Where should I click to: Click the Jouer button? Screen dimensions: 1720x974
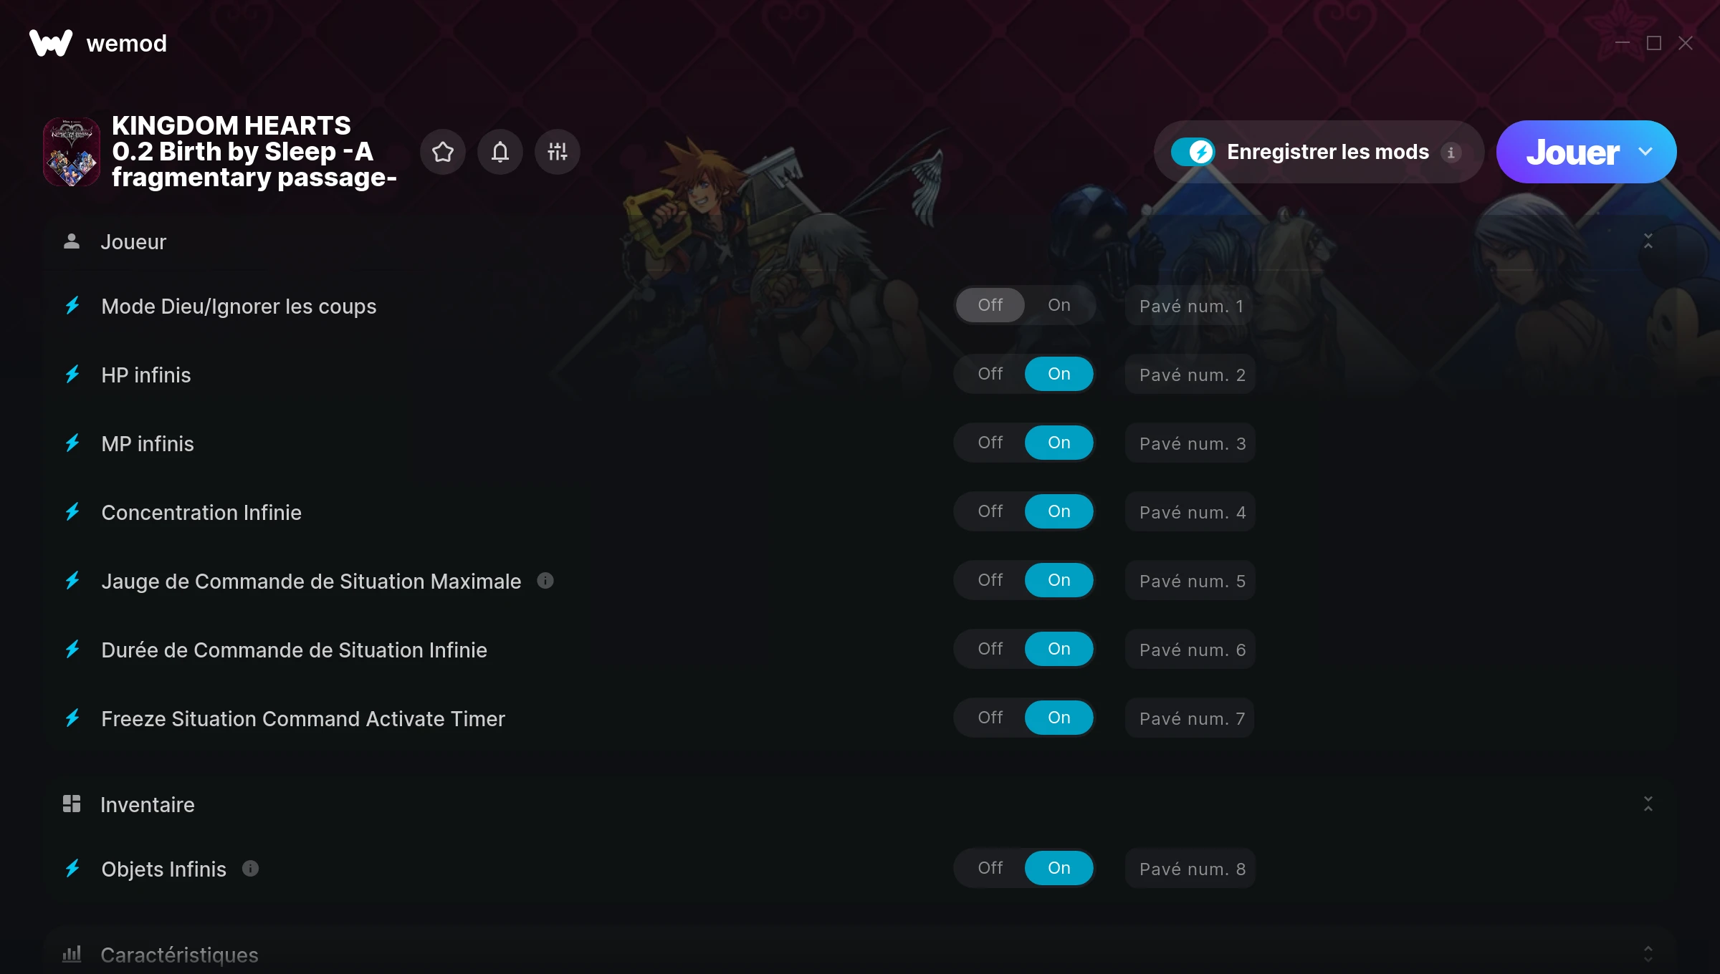pos(1572,152)
